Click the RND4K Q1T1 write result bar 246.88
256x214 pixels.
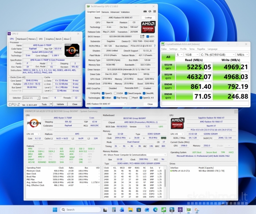click(231, 96)
